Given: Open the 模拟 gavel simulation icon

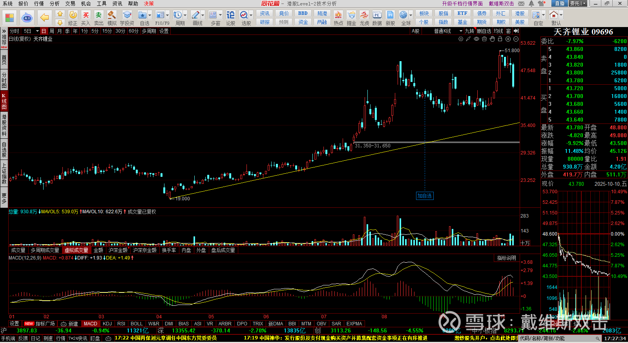Looking at the screenshot, I should point(112,18).
